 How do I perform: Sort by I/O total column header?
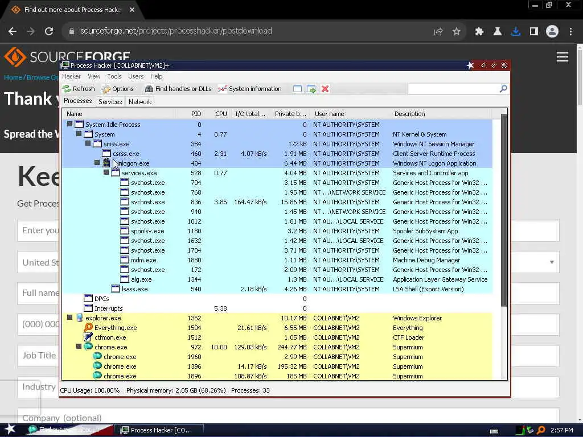pyautogui.click(x=250, y=114)
